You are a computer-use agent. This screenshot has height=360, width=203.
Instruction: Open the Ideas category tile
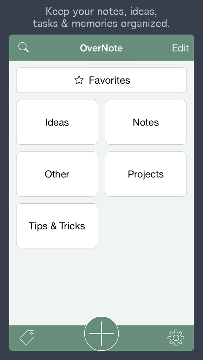(57, 122)
